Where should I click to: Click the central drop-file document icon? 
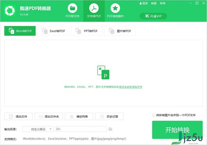click(103, 72)
